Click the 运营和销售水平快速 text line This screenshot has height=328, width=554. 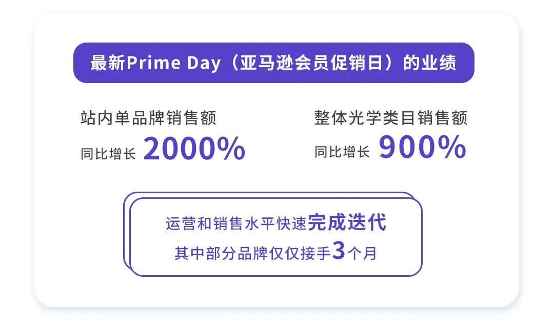[236, 223]
